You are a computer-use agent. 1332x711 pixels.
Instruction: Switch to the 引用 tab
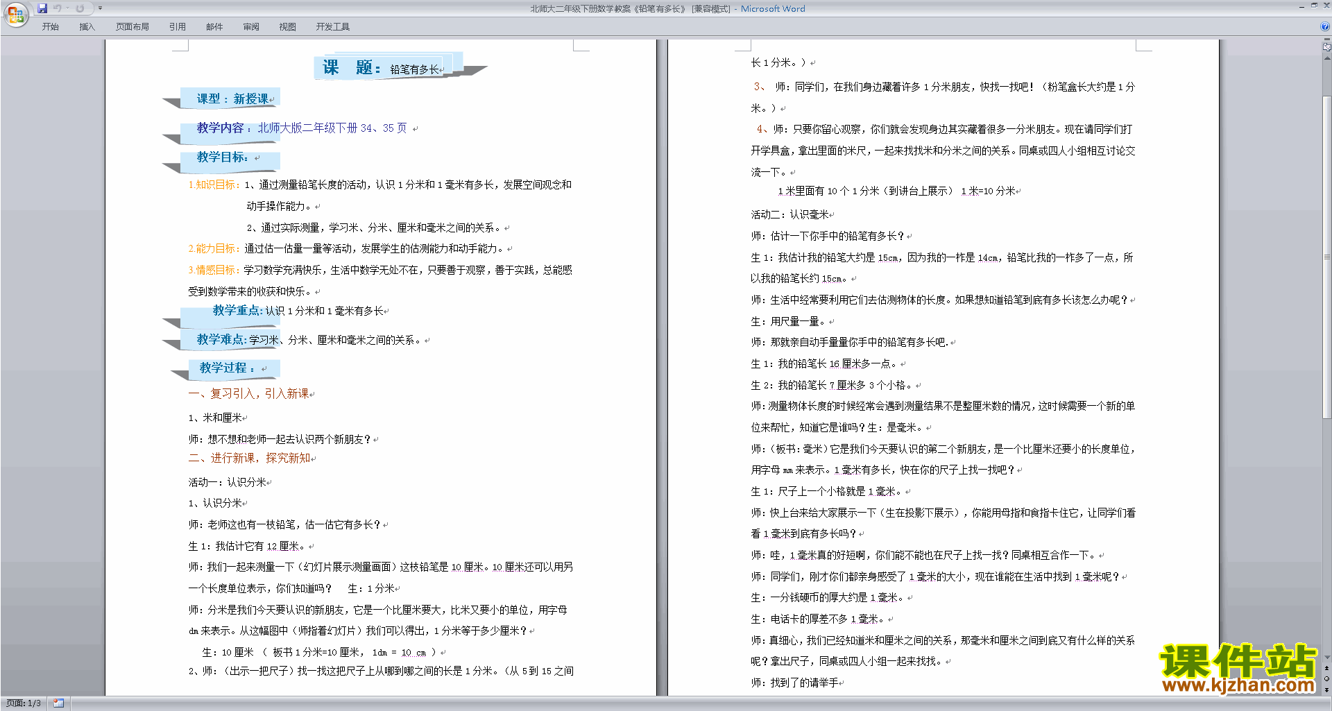pyautogui.click(x=178, y=27)
